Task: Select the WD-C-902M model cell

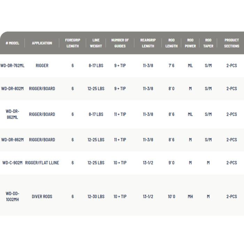Action: coord(13,163)
